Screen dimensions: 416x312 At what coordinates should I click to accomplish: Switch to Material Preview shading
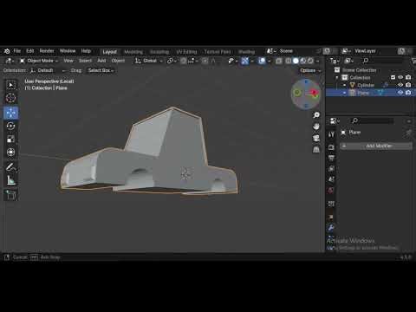coord(303,61)
